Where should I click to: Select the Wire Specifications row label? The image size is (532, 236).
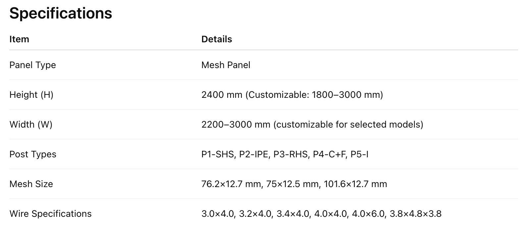pyautogui.click(x=50, y=214)
